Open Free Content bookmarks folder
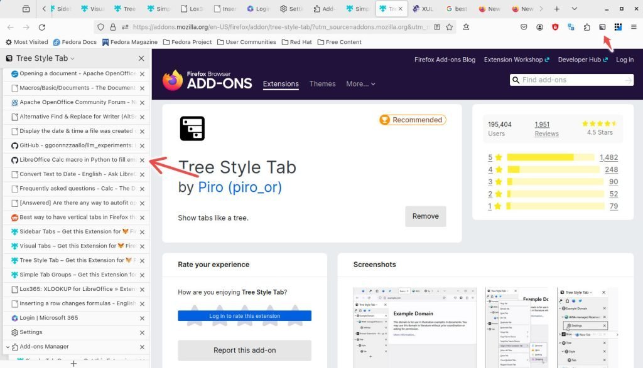The image size is (643, 368). 339,42
